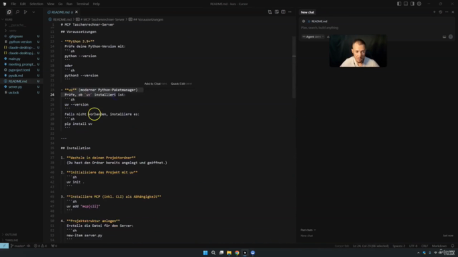
Task: Click 'Add to Chat' above the selection
Action: tap(155, 84)
